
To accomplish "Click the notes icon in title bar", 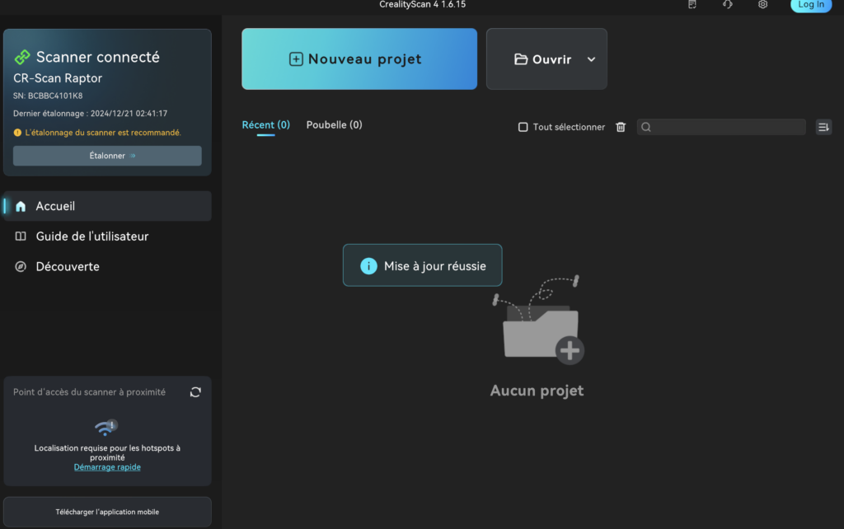I will [692, 4].
